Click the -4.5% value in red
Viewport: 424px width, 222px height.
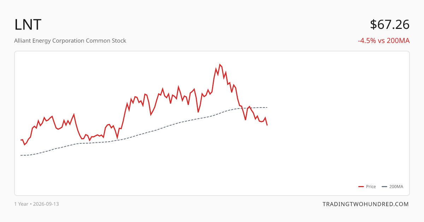point(367,41)
